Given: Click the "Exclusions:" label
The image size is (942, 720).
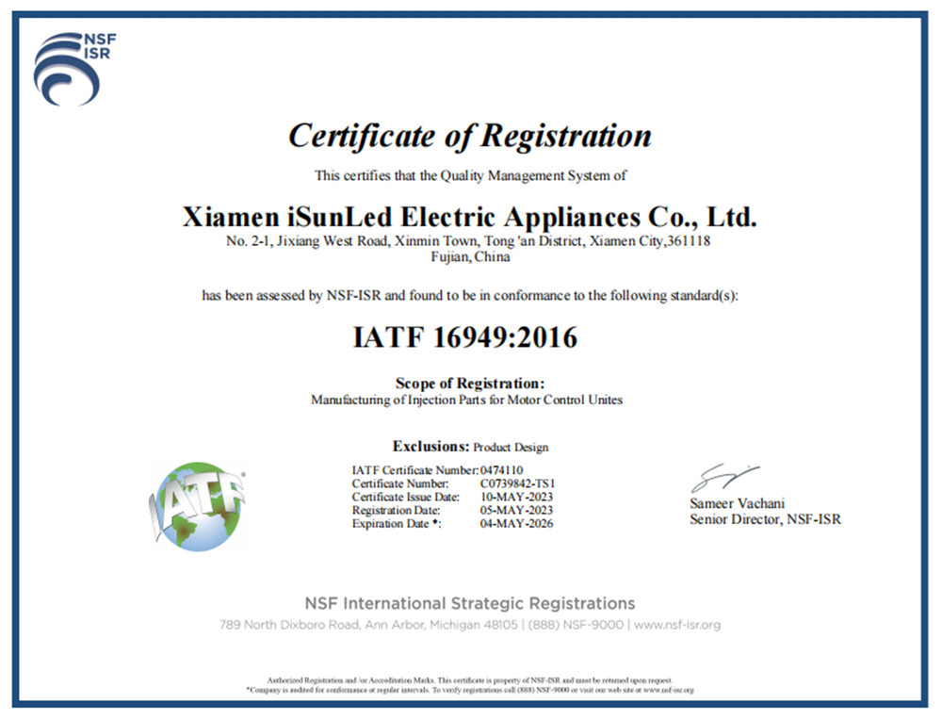Looking at the screenshot, I should pos(430,446).
